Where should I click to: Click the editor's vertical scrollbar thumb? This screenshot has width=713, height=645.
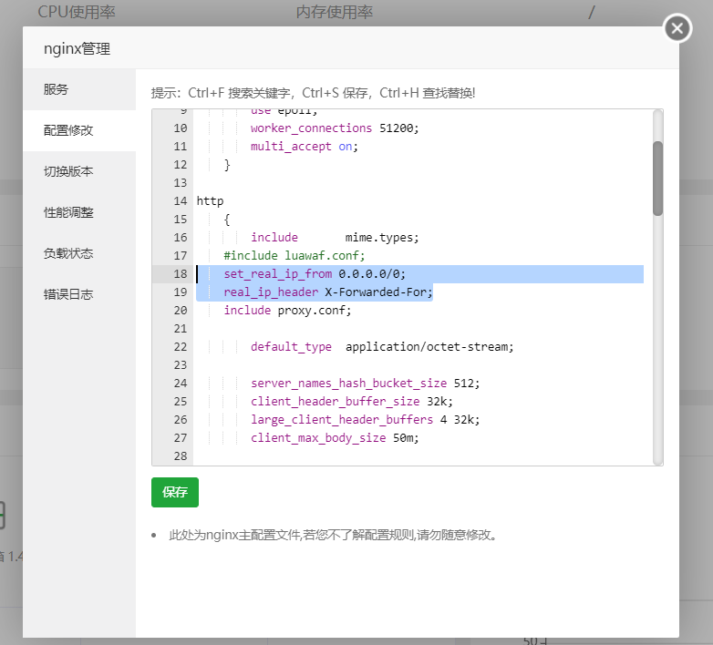[657, 179]
